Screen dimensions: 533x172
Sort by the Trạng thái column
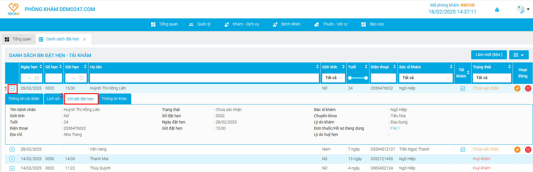[x=509, y=67]
